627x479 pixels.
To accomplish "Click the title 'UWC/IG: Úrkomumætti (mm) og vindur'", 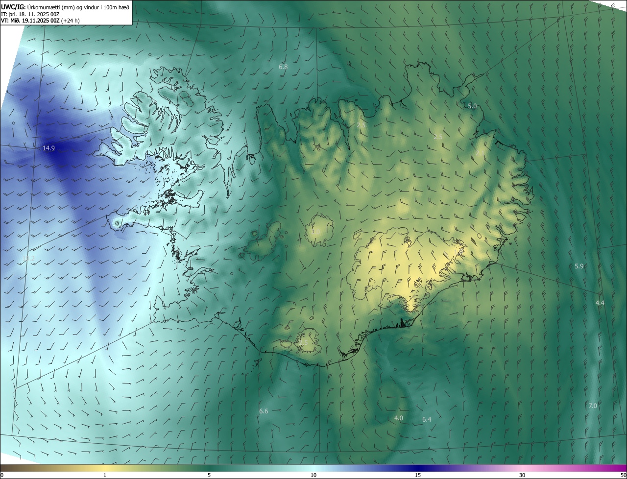I will [66, 7].
